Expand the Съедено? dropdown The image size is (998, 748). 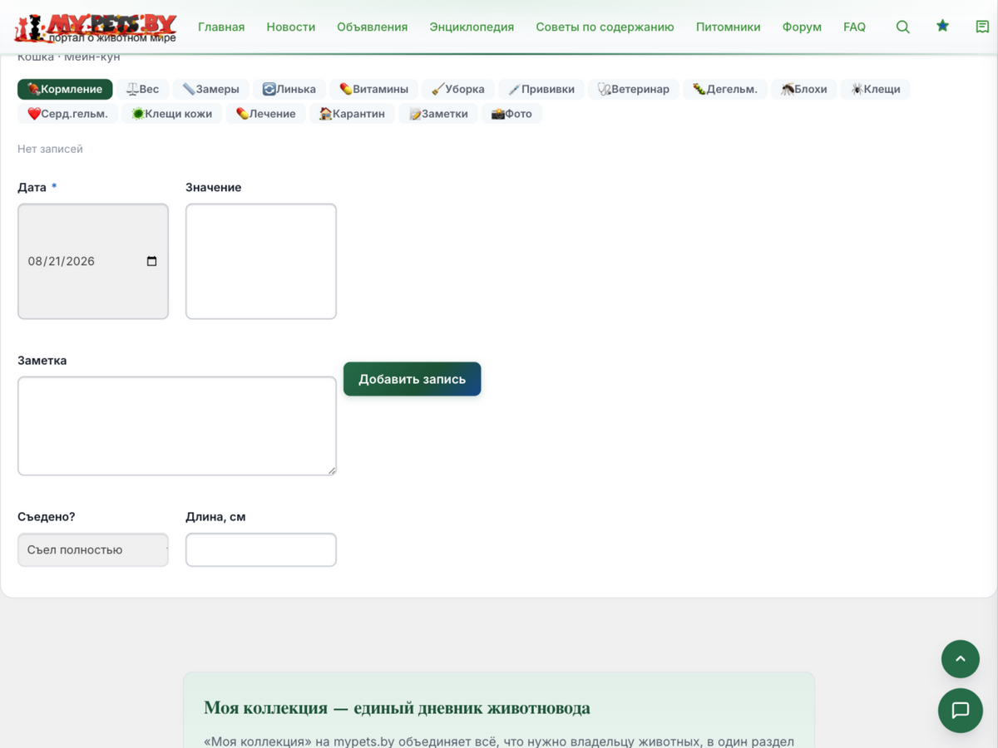pos(93,549)
